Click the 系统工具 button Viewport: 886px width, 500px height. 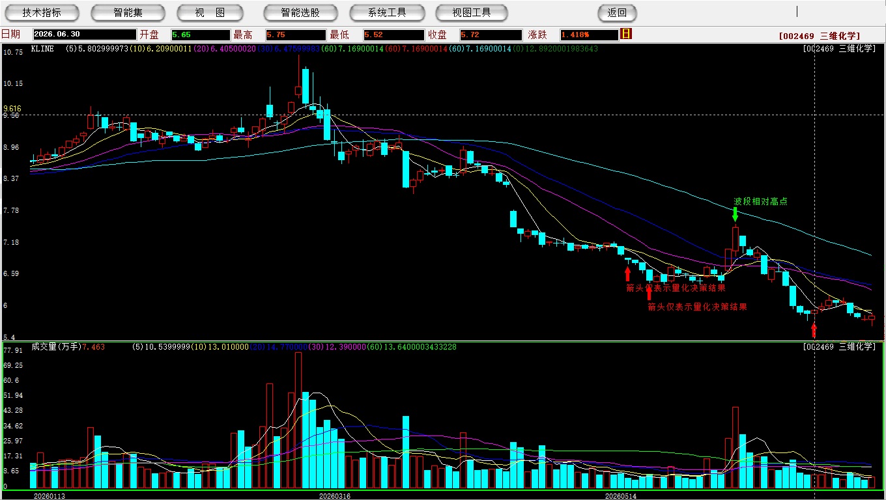pos(387,12)
